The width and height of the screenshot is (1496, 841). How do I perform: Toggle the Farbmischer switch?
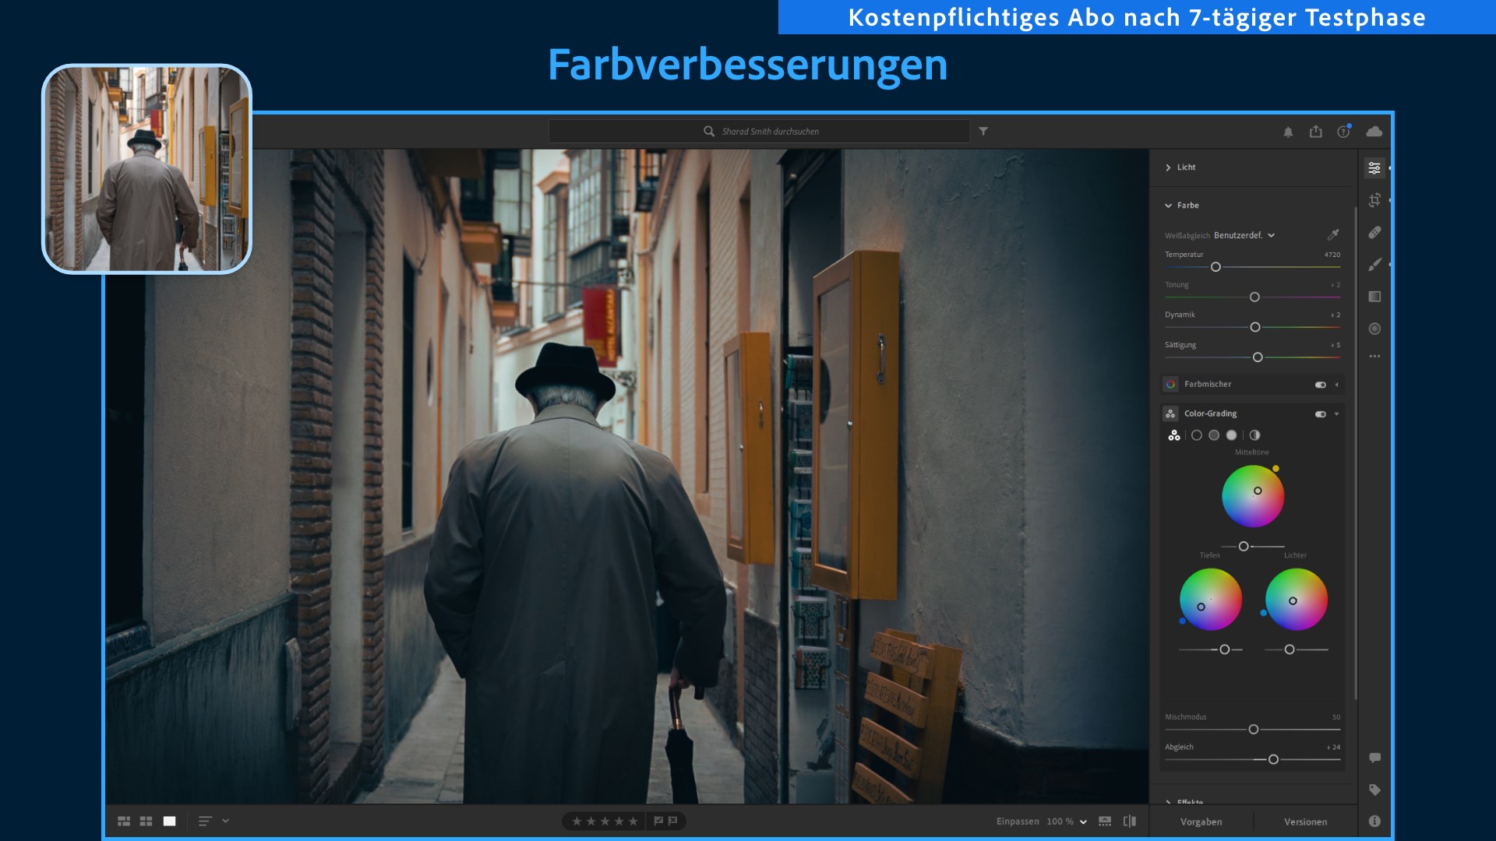pyautogui.click(x=1320, y=385)
